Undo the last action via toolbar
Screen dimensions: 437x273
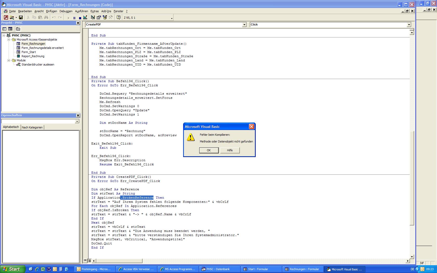(54, 18)
